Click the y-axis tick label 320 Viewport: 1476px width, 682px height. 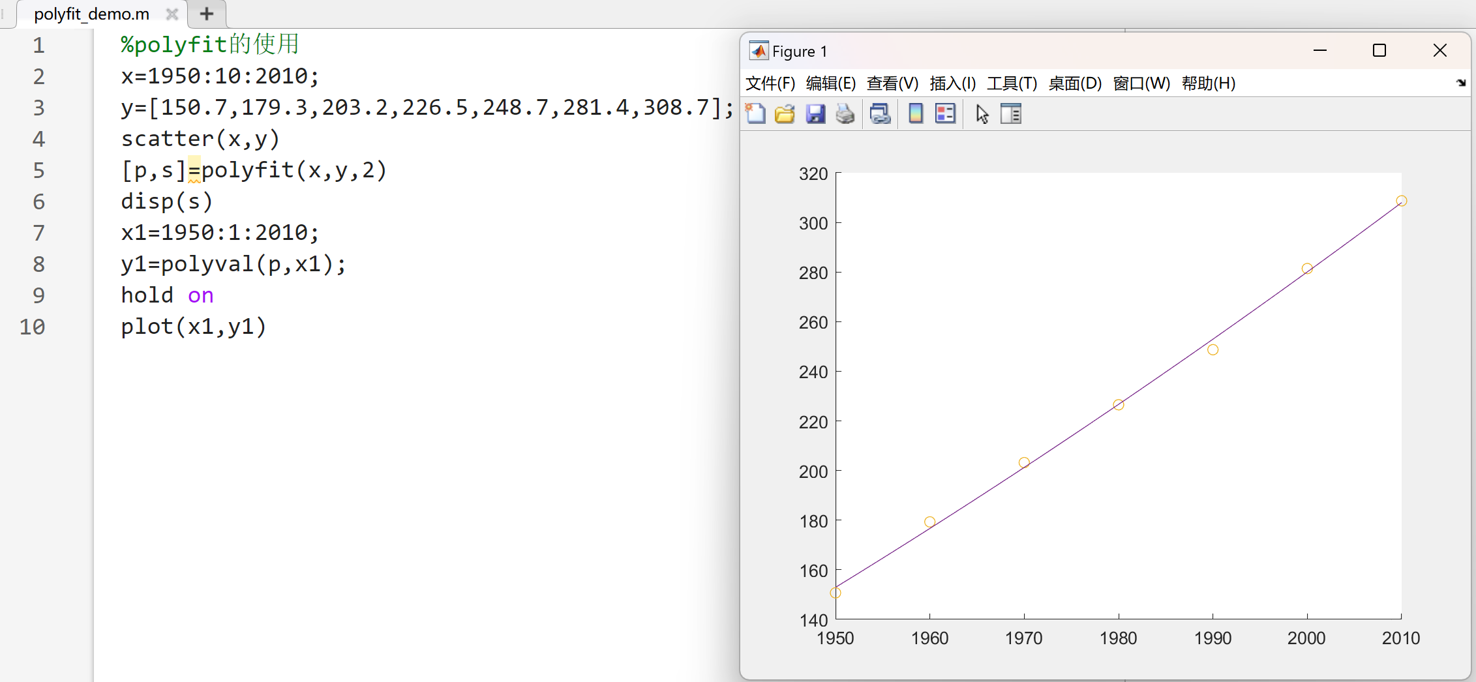point(813,174)
